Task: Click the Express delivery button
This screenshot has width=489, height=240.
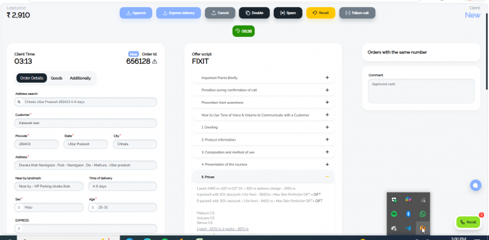Action: [178, 13]
